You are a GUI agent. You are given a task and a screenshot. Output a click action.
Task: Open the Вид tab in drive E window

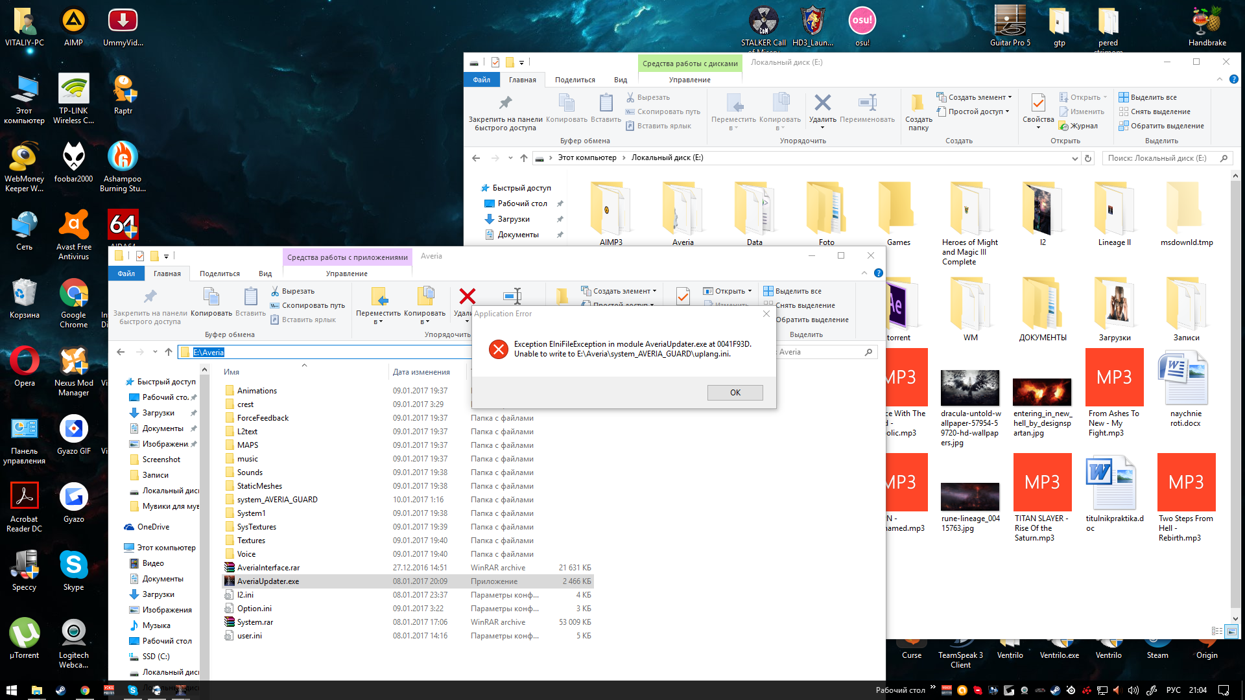620,80
